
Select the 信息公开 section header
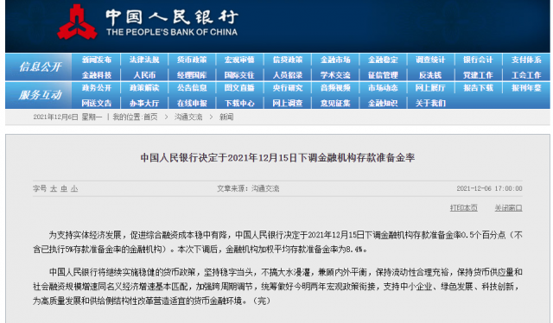click(x=40, y=67)
